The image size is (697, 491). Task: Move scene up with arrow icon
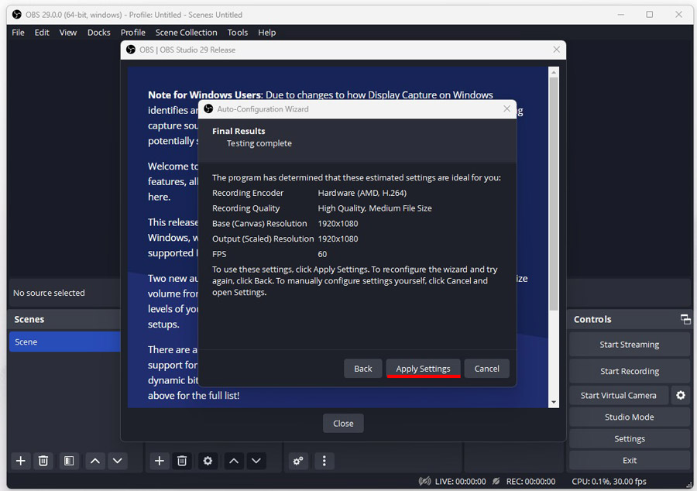click(x=95, y=461)
